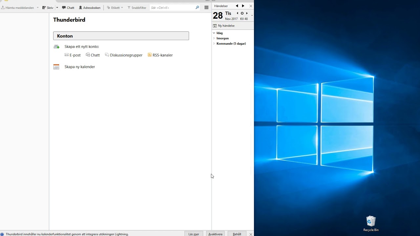Click the calendar icon beside Skapa ny kalender
The width and height of the screenshot is (420, 236).
point(56,67)
